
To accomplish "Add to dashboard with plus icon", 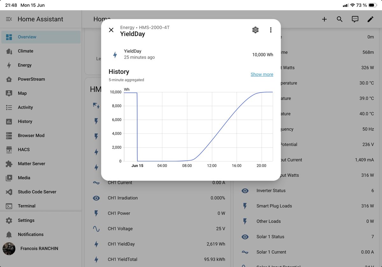I will pos(324,19).
